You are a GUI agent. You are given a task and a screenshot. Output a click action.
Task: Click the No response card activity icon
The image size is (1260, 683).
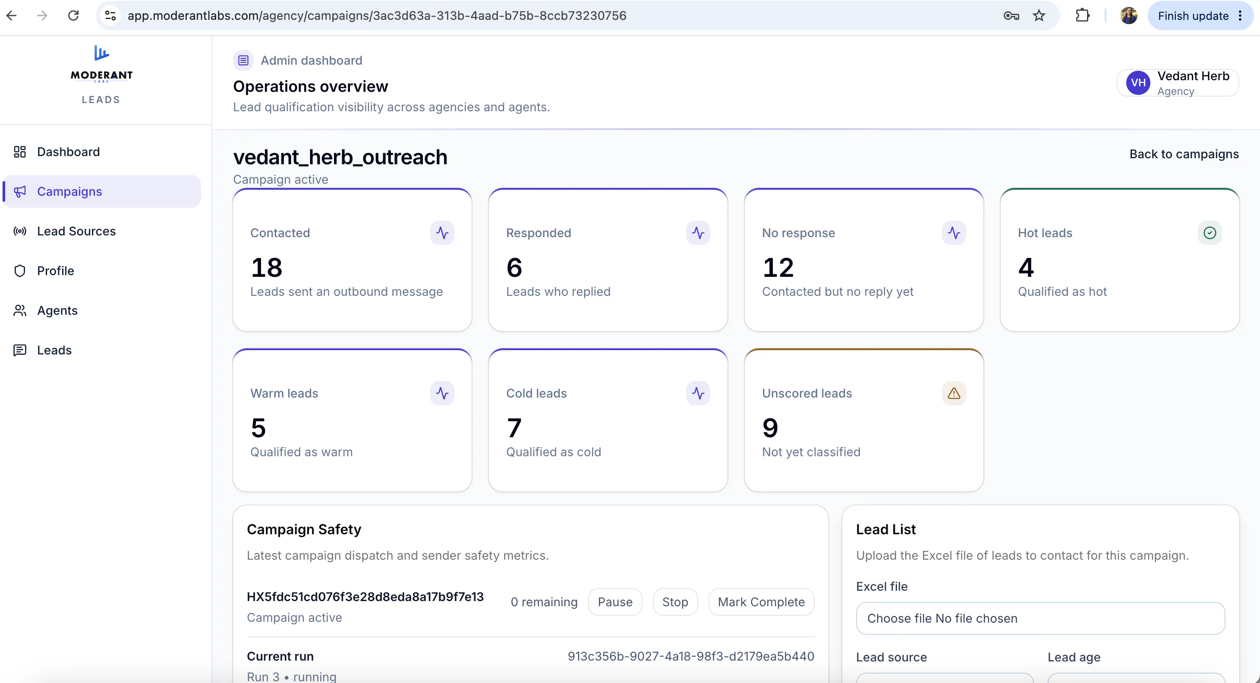(x=954, y=233)
